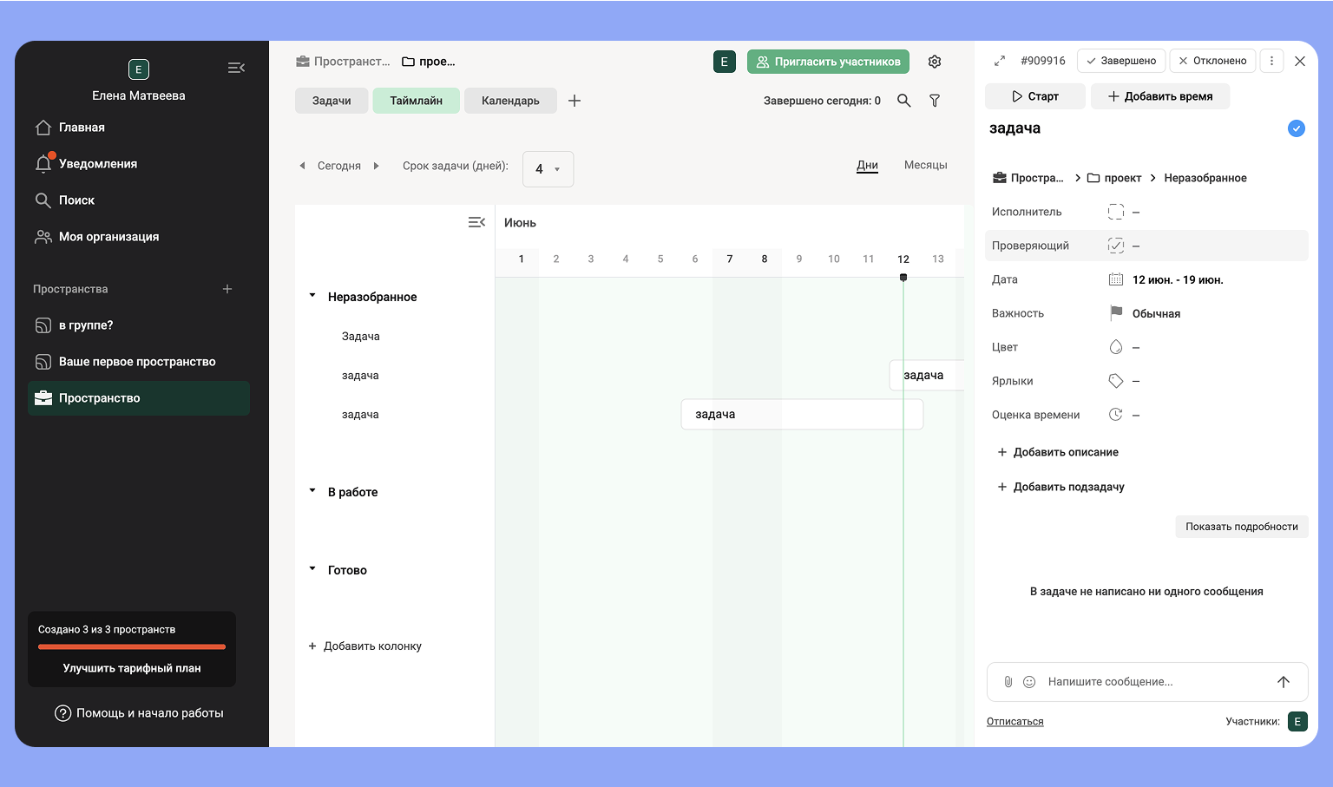The height and width of the screenshot is (787, 1333).
Task: Click the paperclip attachment icon
Action: (1008, 682)
